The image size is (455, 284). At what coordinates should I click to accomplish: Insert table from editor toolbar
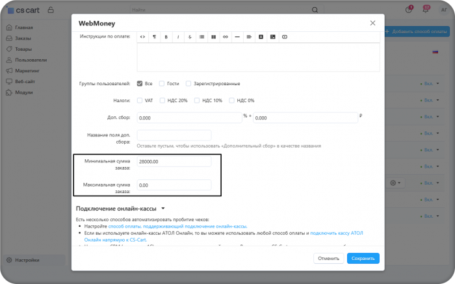[x=214, y=37]
